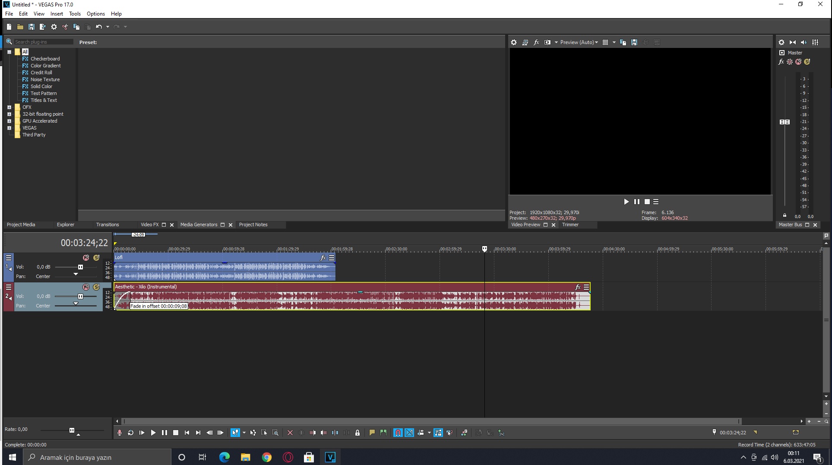Open the Insert menu
Image resolution: width=832 pixels, height=465 pixels.
click(x=57, y=14)
